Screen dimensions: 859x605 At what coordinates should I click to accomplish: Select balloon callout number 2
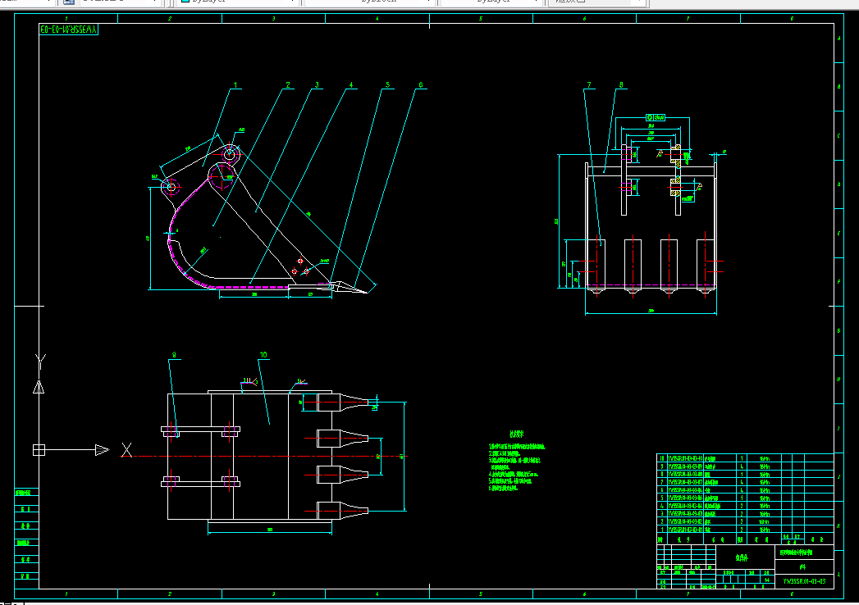[288, 85]
